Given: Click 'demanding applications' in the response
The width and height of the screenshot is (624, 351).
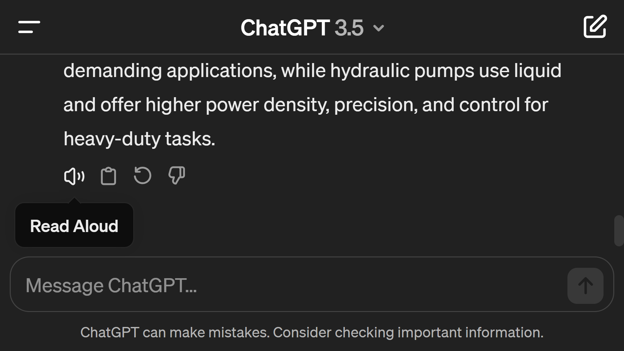Looking at the screenshot, I should pyautogui.click(x=170, y=71).
